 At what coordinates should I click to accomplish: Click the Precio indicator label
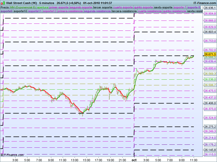(x=5, y=7)
